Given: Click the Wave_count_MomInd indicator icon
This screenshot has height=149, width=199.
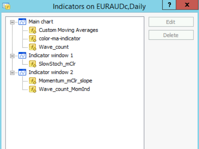Looking at the screenshot, I should (33, 89).
